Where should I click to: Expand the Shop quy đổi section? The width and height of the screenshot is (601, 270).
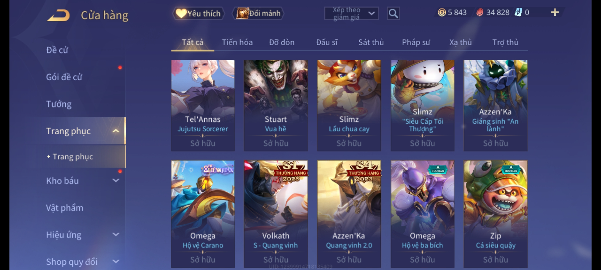click(116, 261)
